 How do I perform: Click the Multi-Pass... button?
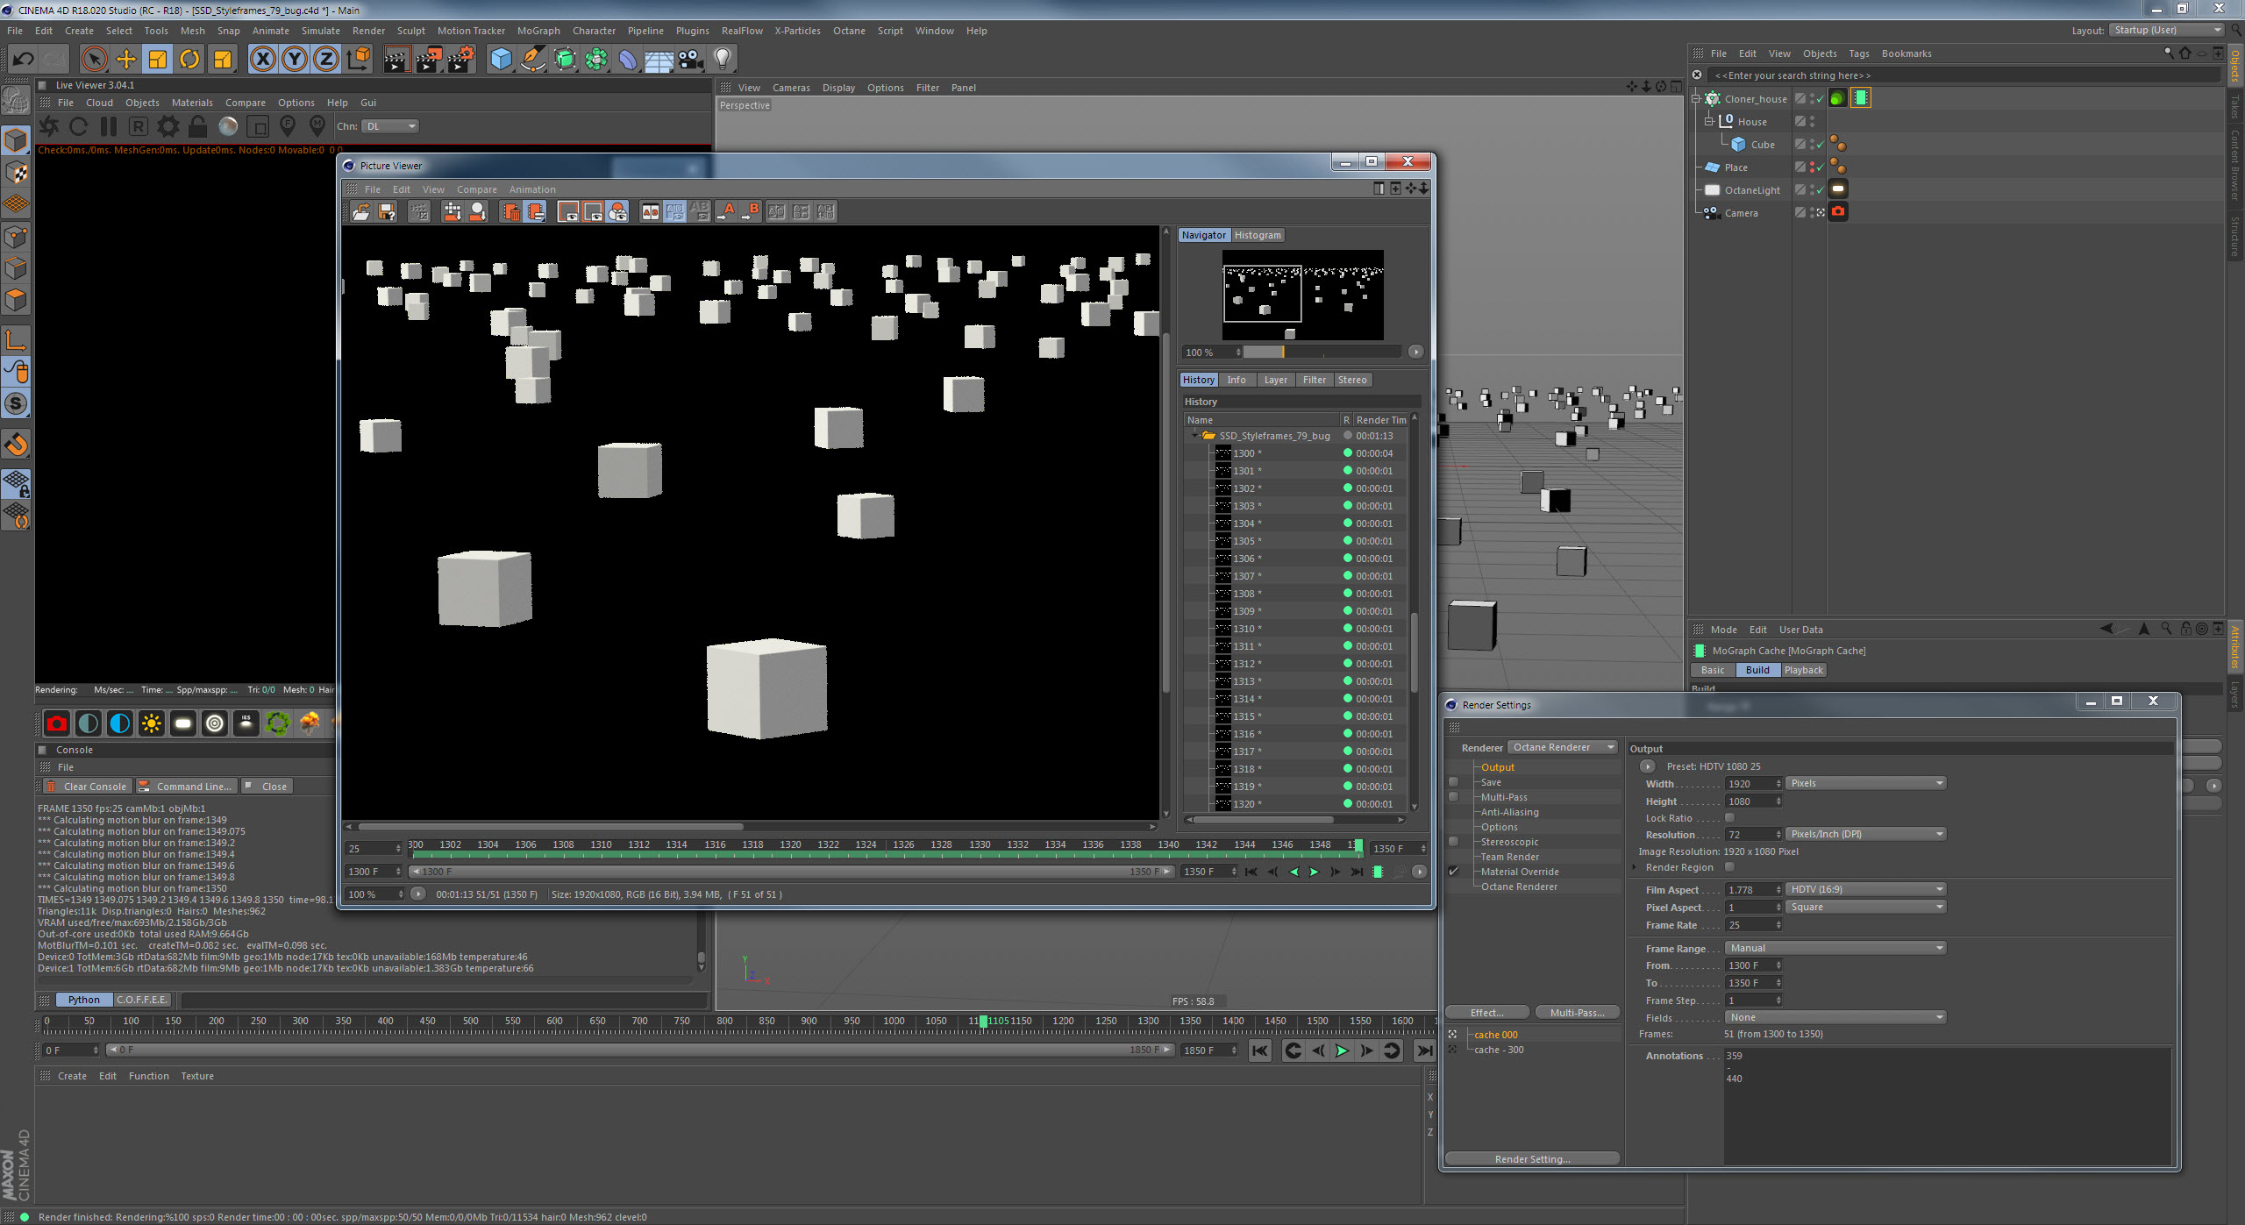(x=1577, y=1012)
